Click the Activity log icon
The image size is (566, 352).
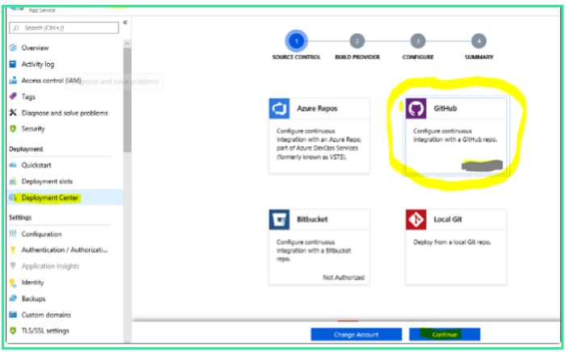click(13, 64)
